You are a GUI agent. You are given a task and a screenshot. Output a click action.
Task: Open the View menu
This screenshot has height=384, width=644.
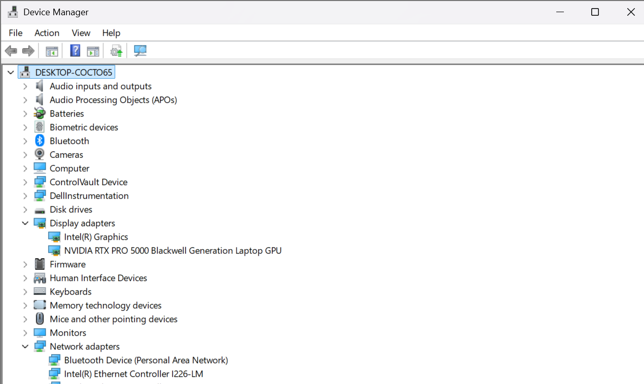pos(81,33)
